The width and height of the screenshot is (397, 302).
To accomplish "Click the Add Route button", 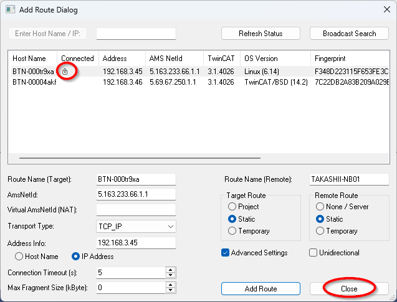I will point(261,289).
